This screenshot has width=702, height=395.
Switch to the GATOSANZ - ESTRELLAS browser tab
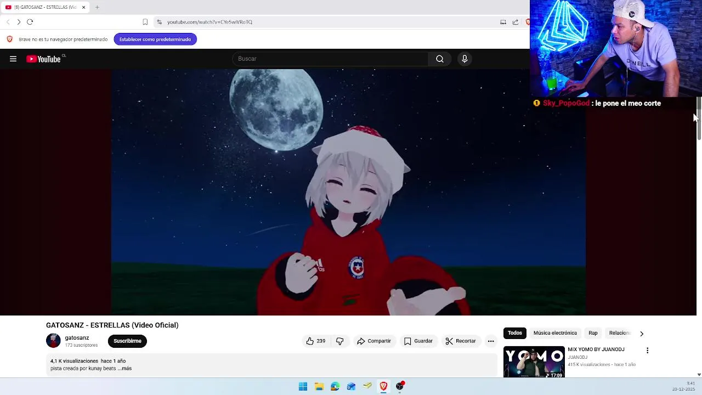44,7
